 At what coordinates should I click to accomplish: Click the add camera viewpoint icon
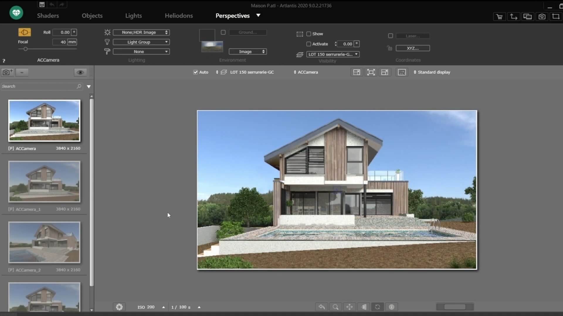pyautogui.click(x=7, y=72)
